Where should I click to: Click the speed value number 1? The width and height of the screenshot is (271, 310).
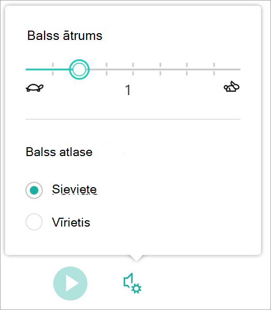(x=128, y=90)
